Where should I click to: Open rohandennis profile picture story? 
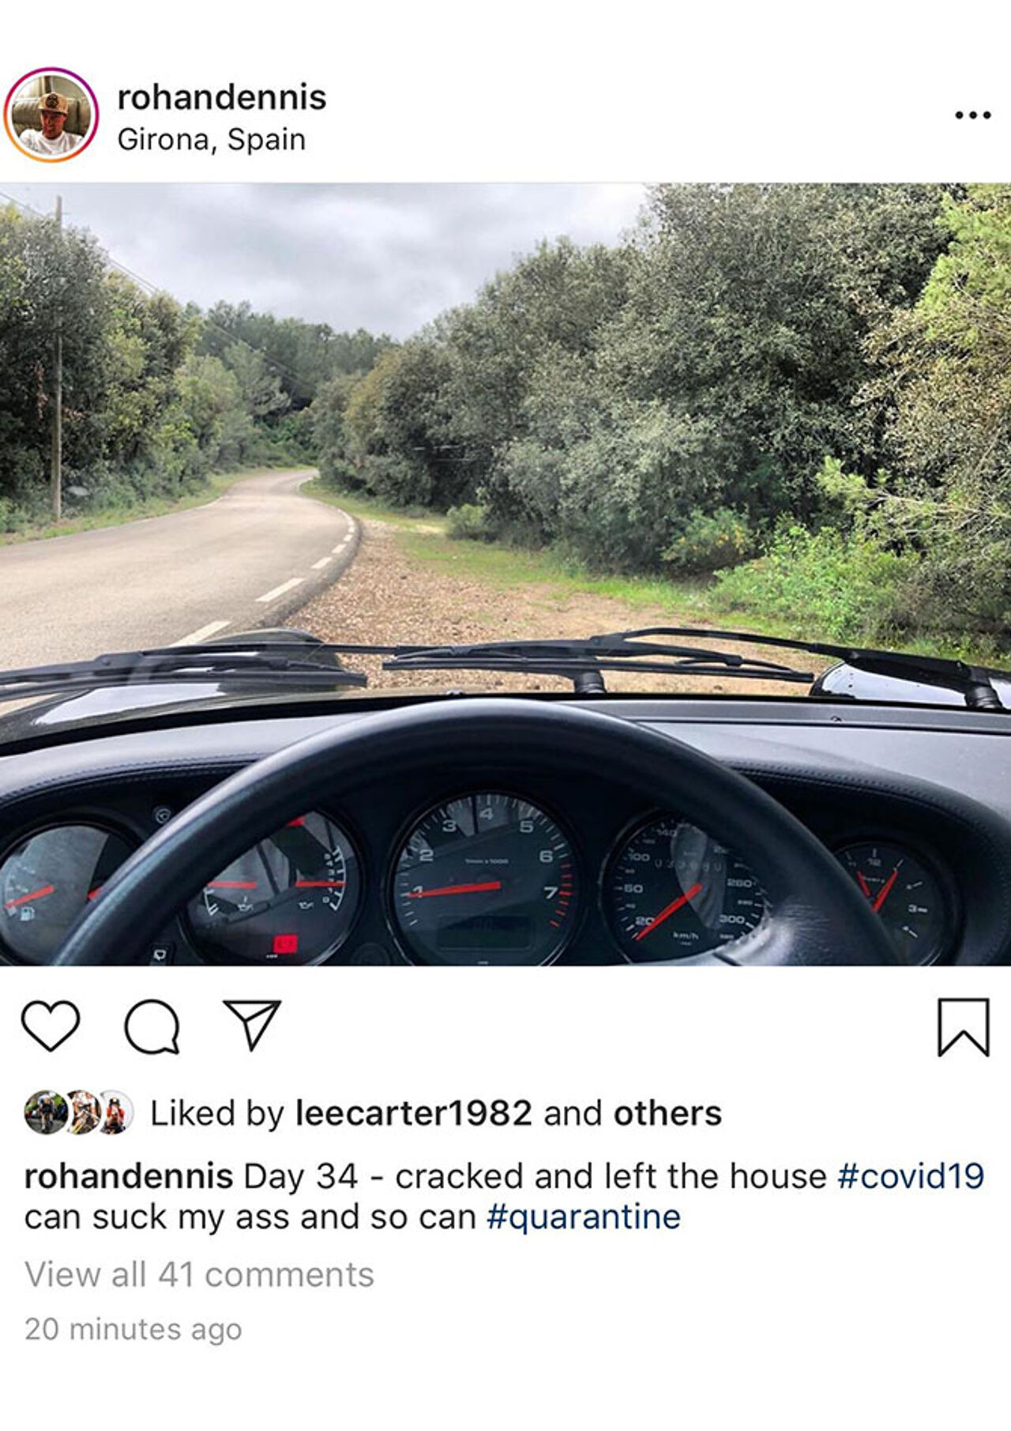51,115
